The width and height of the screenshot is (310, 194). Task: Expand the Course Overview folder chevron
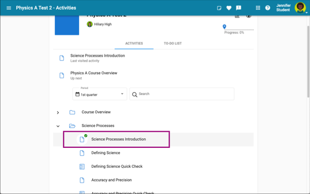click(58, 113)
